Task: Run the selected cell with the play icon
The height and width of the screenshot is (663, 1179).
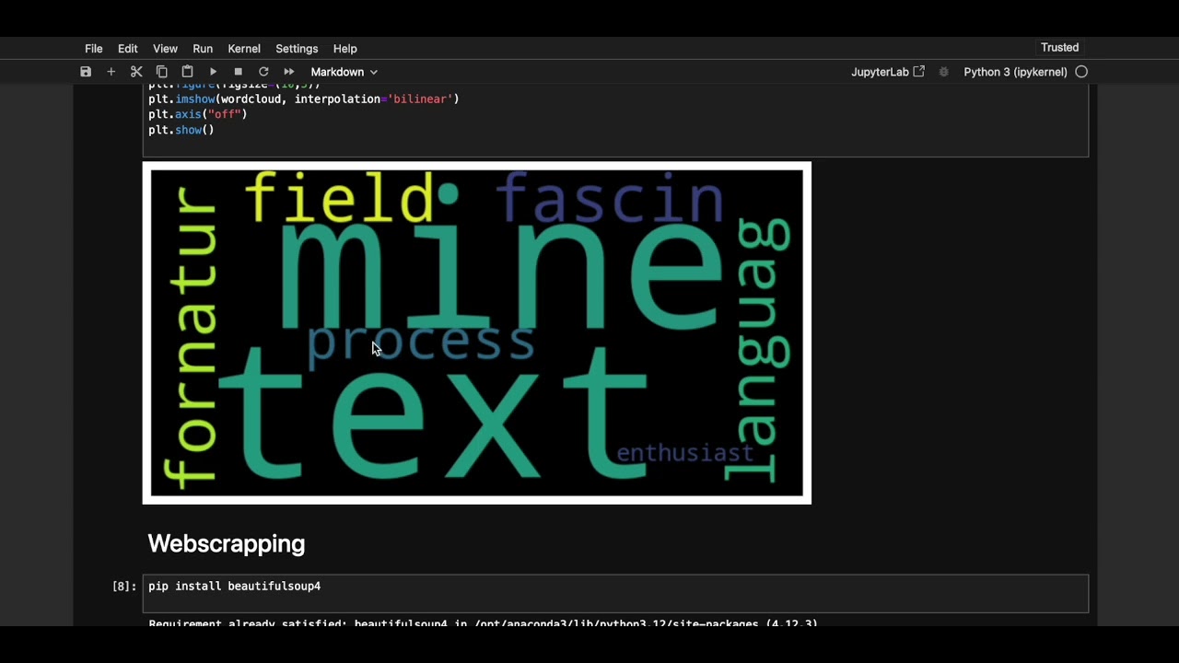Action: click(213, 72)
